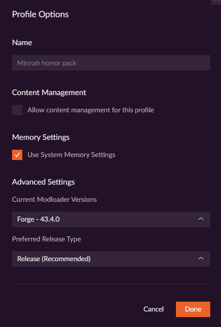Uncheck Use System Memory Settings

coord(17,155)
